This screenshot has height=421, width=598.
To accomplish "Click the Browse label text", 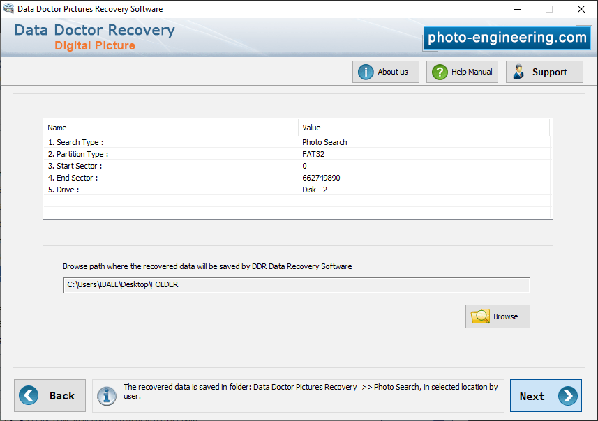I will [x=505, y=316].
